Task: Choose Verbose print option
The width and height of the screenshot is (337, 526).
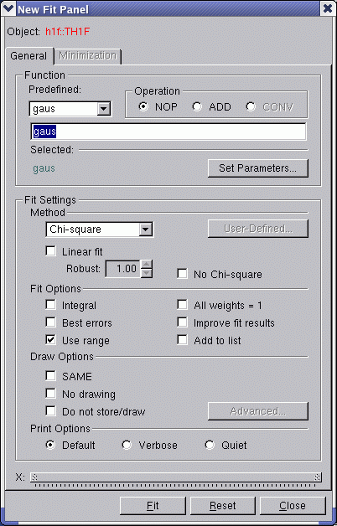Action: [x=127, y=445]
